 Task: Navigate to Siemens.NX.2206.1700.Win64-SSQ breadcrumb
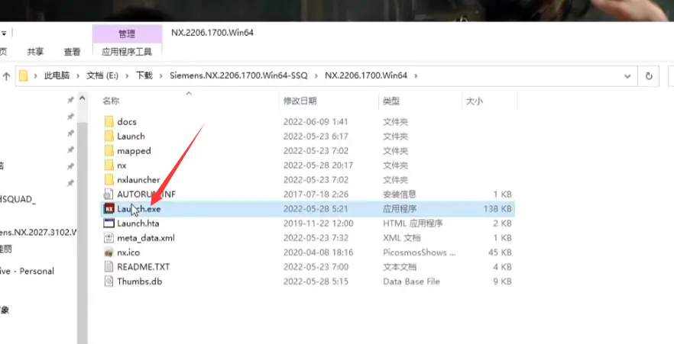pos(238,76)
